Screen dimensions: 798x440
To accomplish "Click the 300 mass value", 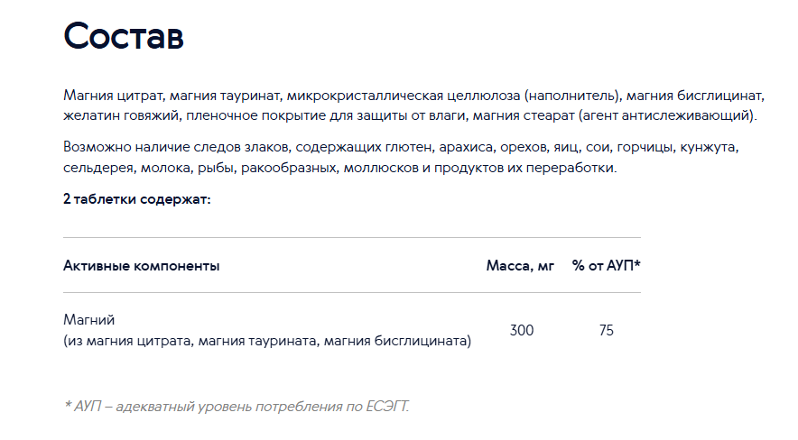I will coord(522,330).
